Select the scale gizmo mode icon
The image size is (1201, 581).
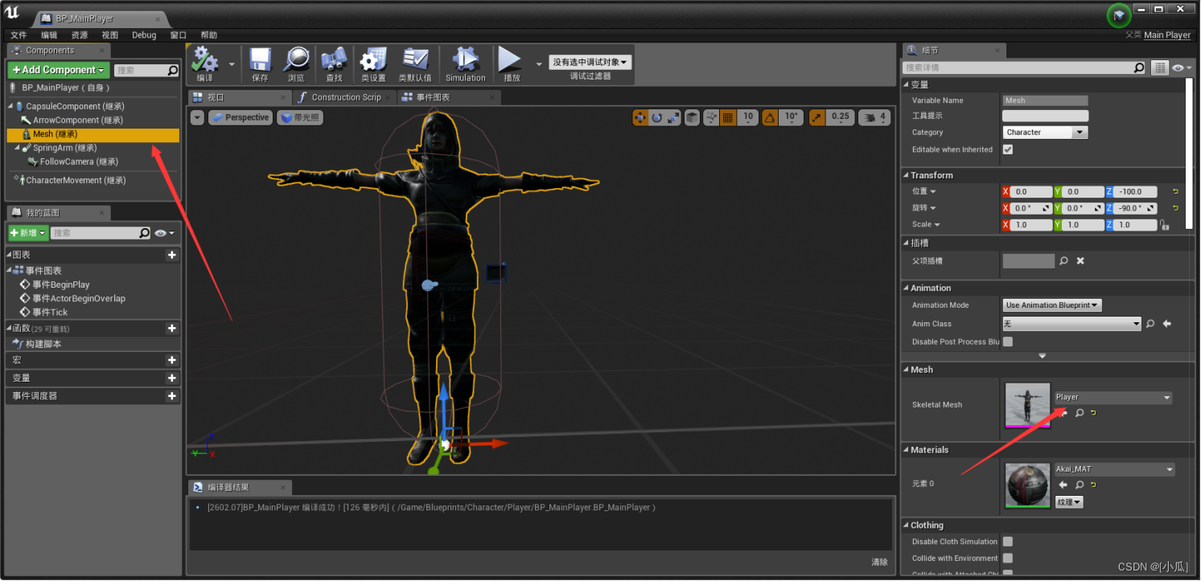click(x=673, y=117)
